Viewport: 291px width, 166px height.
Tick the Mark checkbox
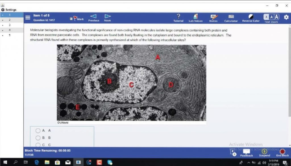coord(71,19)
